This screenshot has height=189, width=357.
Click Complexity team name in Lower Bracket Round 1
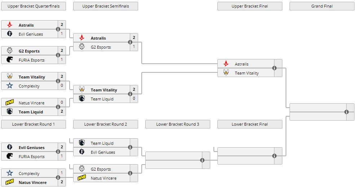pyautogui.click(x=29, y=174)
